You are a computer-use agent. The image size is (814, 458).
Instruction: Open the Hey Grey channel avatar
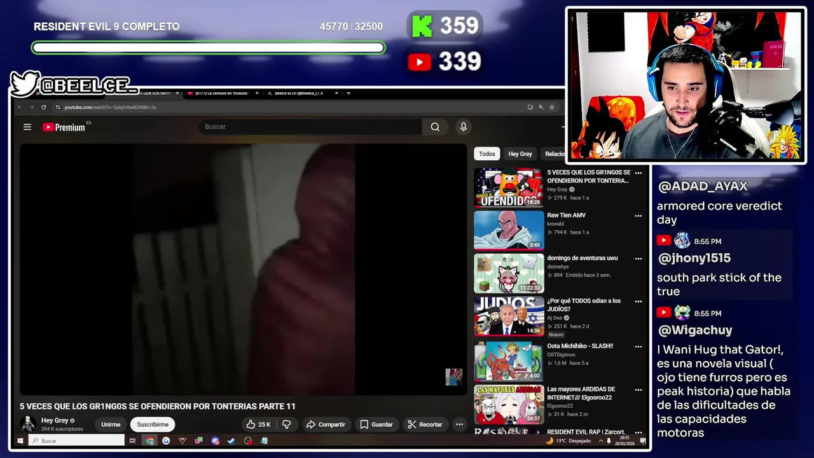28,424
